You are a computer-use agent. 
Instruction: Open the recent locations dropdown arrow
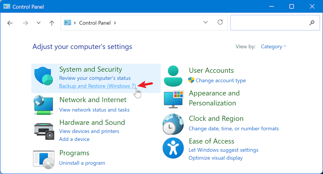pos(38,23)
